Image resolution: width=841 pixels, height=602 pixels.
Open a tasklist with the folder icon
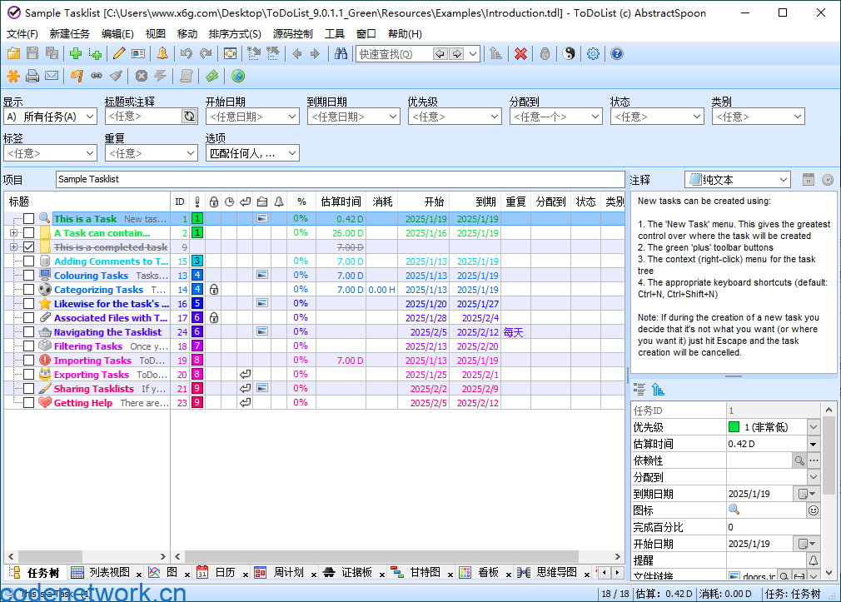pyautogui.click(x=13, y=53)
